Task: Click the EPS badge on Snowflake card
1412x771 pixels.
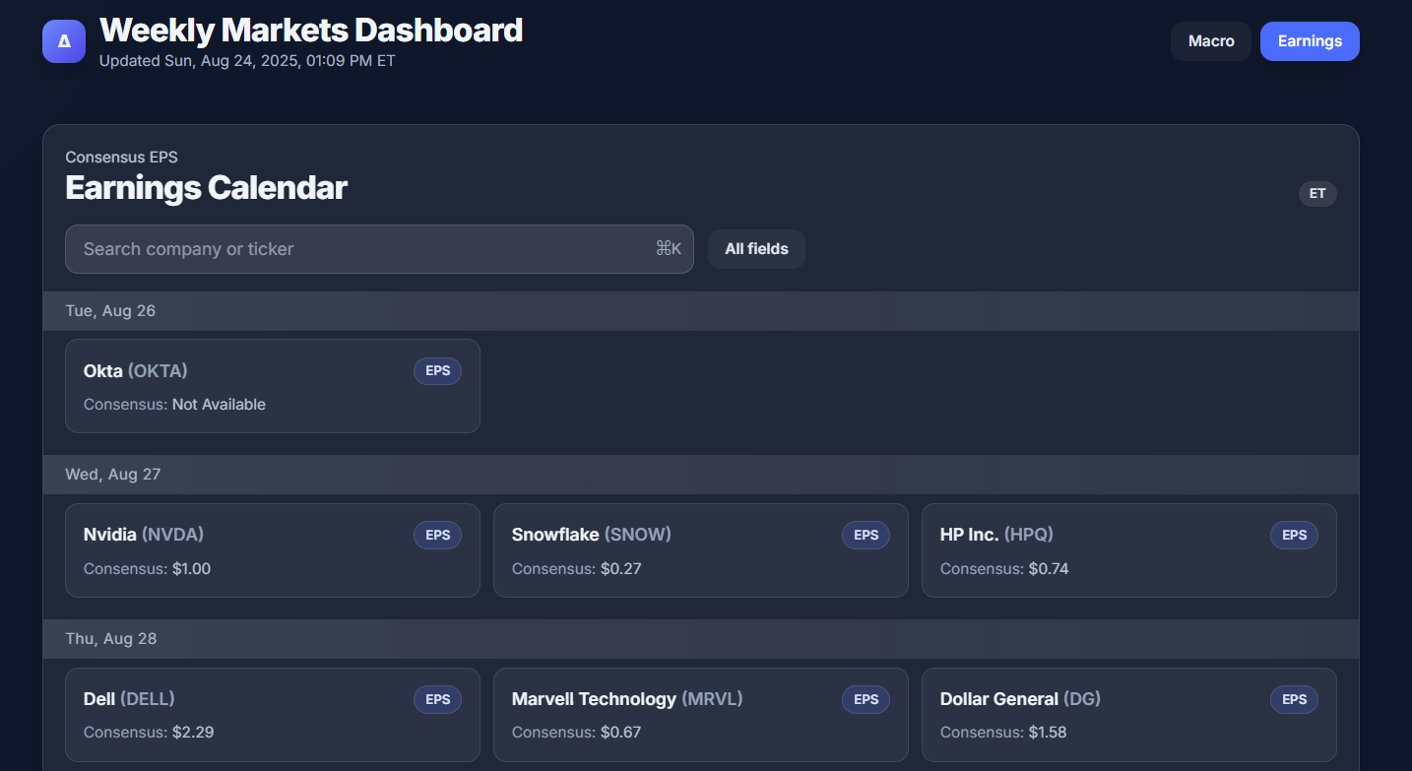Action: click(866, 536)
